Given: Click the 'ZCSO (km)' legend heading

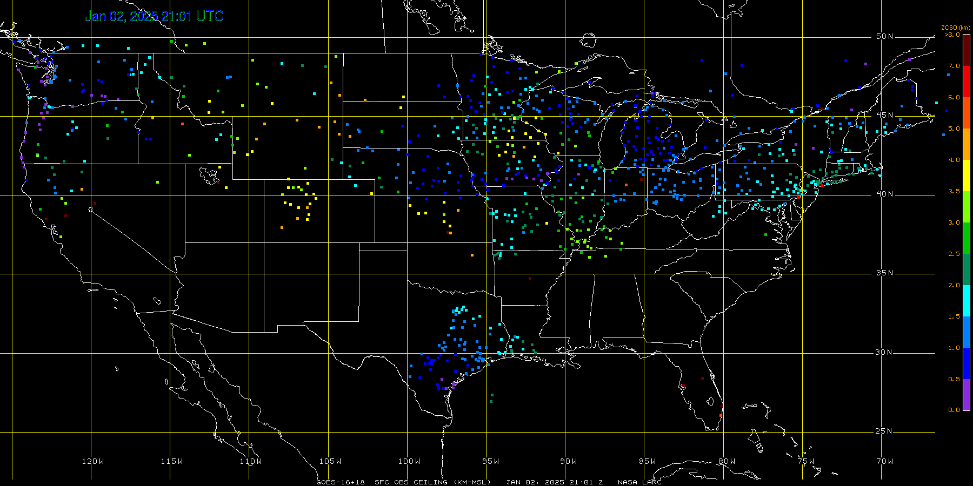Looking at the screenshot, I should pos(956,28).
